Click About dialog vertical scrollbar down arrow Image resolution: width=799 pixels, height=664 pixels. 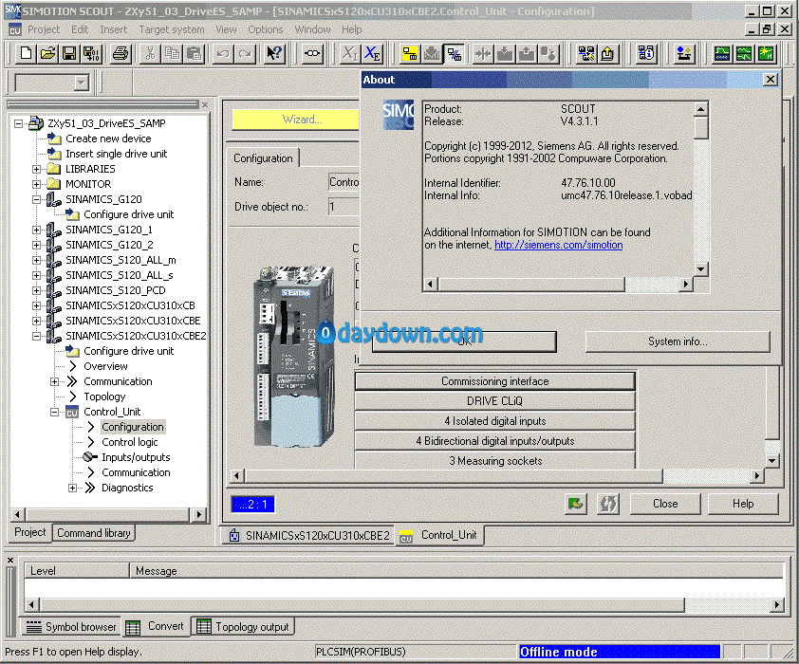[701, 268]
